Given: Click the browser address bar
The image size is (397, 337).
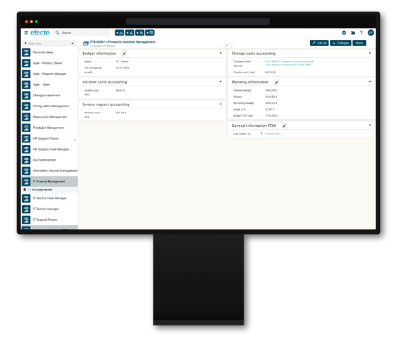Looking at the screenshot, I should tap(198, 22).
